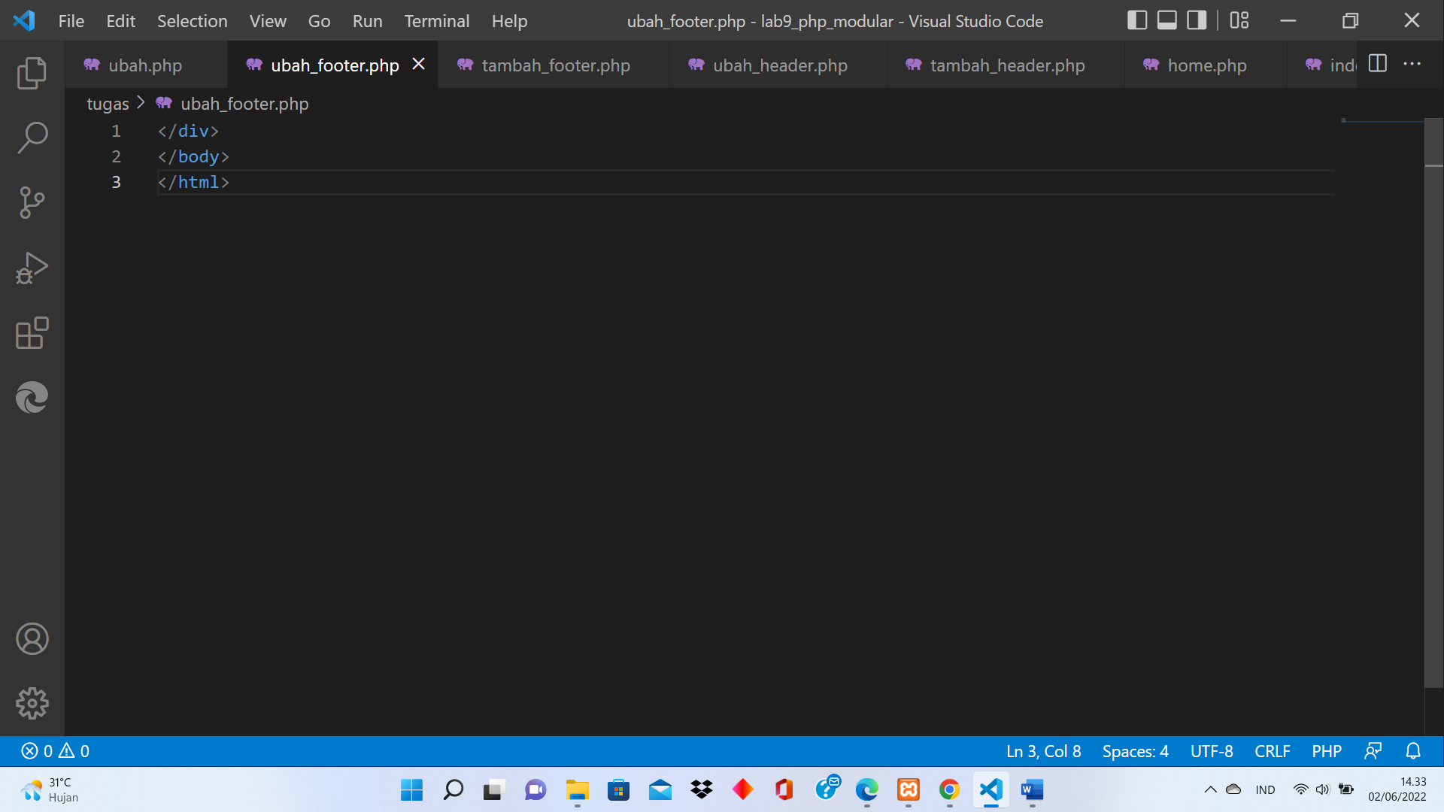The height and width of the screenshot is (812, 1444).
Task: Change indentation via Spaces: 4 status item
Action: [1136, 751]
